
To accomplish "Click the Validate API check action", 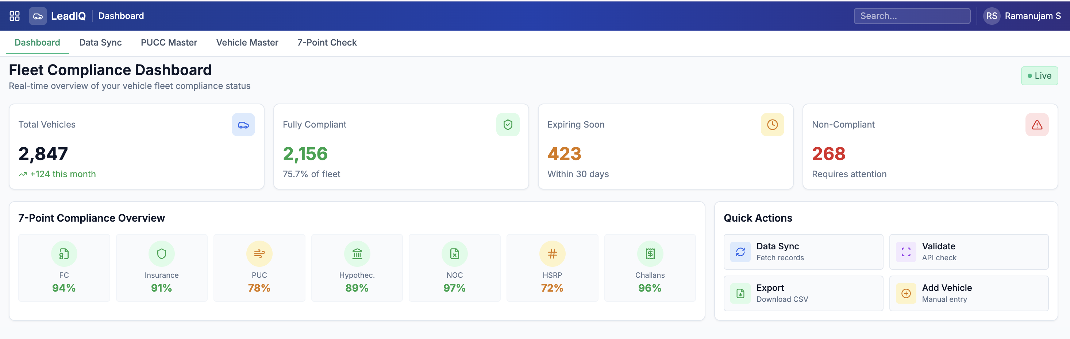I will point(969,252).
